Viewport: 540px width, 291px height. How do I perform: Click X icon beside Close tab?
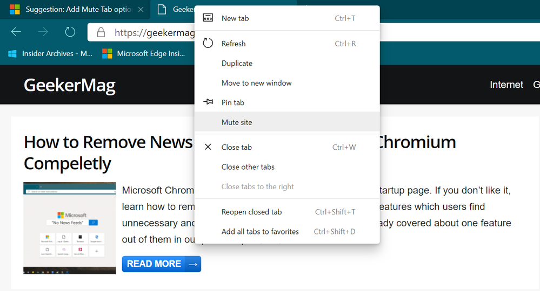coord(208,147)
